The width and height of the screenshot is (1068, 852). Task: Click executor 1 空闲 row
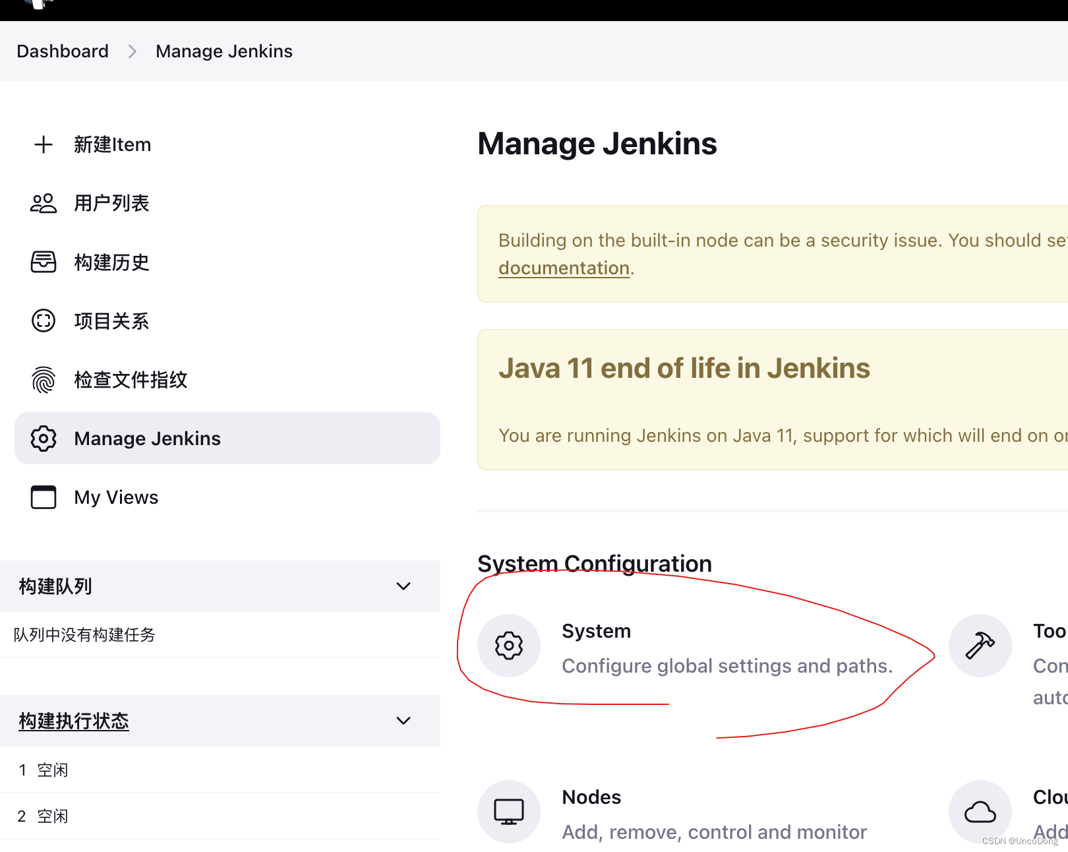(220, 770)
